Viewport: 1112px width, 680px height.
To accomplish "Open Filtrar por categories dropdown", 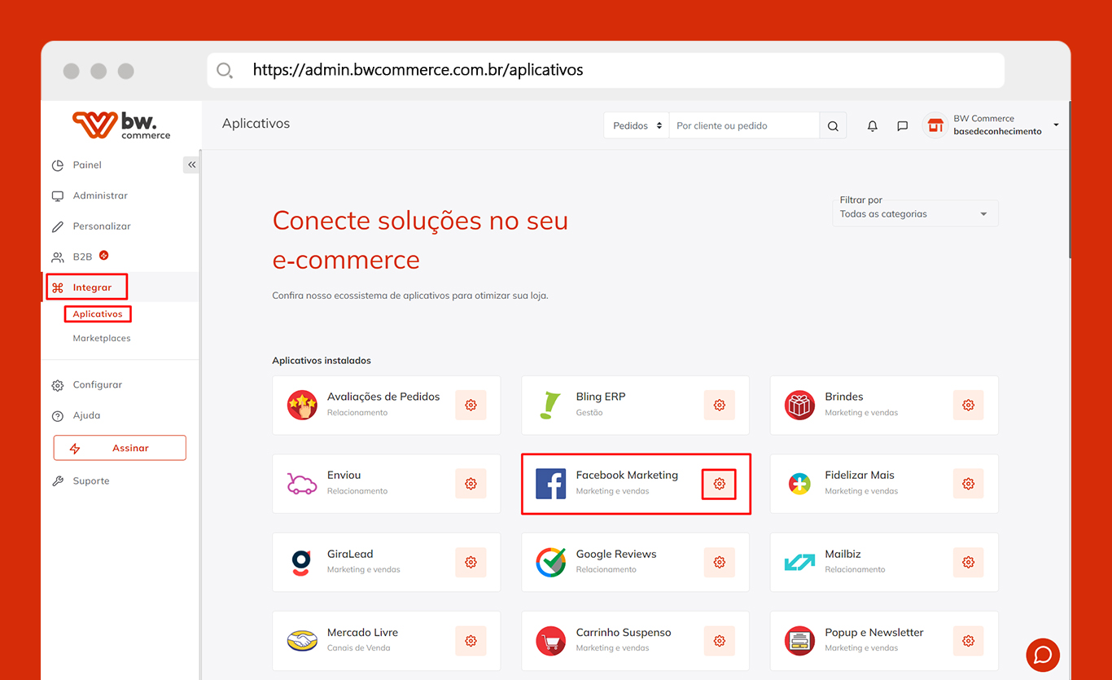I will (915, 213).
